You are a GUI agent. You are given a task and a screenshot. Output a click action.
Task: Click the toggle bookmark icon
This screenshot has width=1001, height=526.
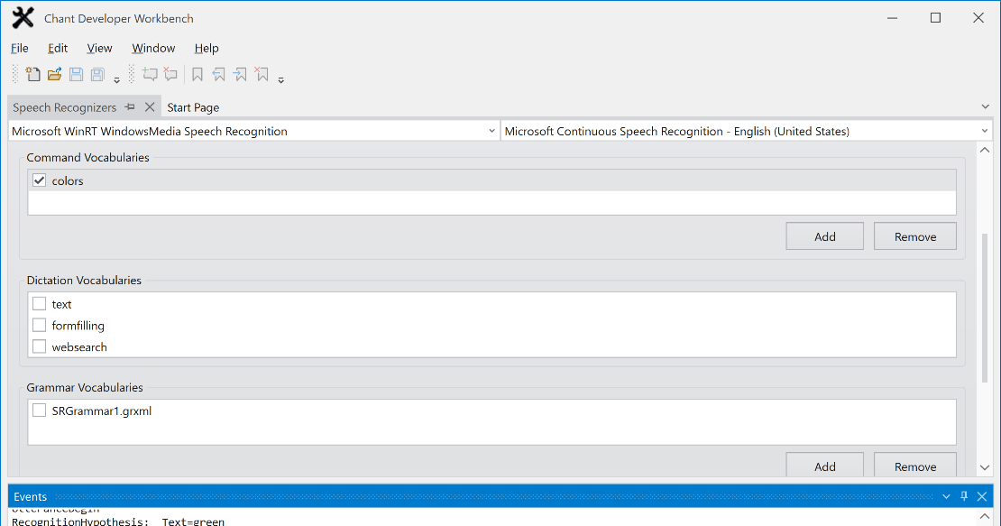point(197,75)
